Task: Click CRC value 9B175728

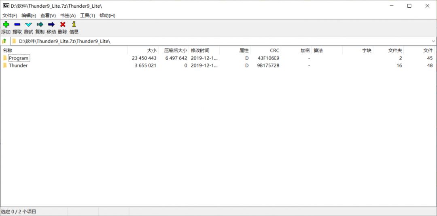Action: tap(268, 65)
